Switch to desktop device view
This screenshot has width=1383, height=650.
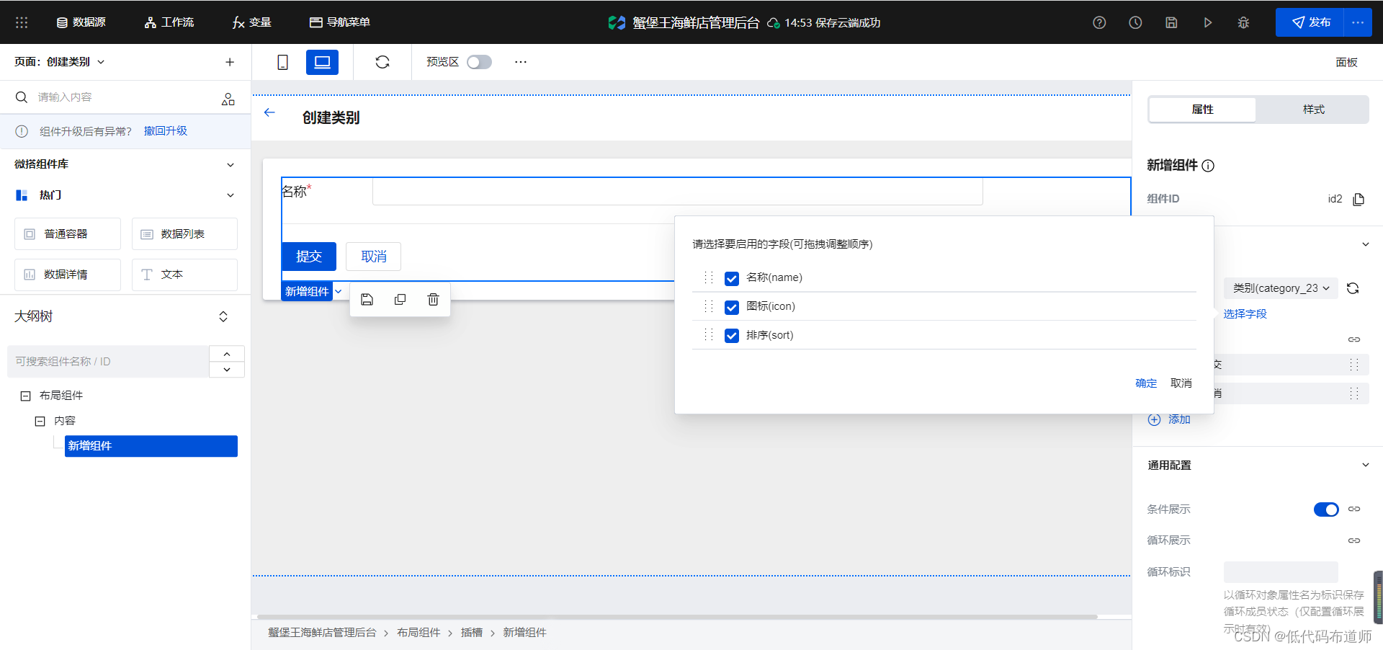(x=322, y=62)
